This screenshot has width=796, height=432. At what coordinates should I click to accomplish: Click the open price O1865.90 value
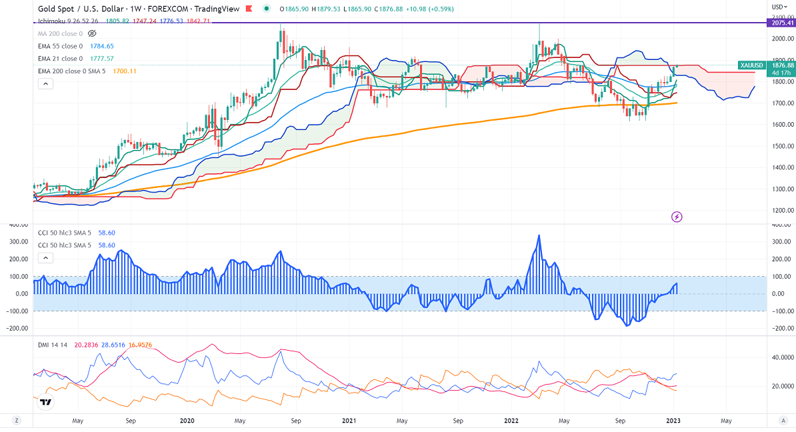(294, 9)
